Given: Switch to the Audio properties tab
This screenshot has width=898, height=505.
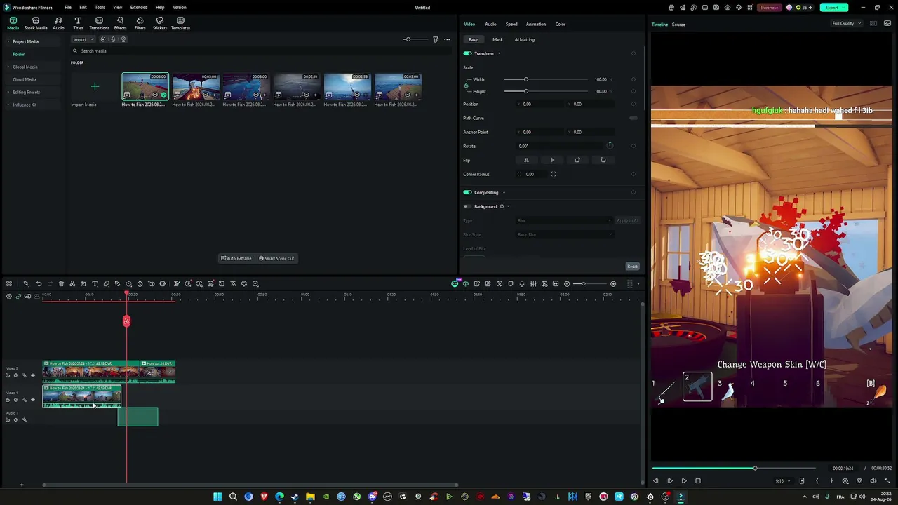Looking at the screenshot, I should [x=490, y=24].
